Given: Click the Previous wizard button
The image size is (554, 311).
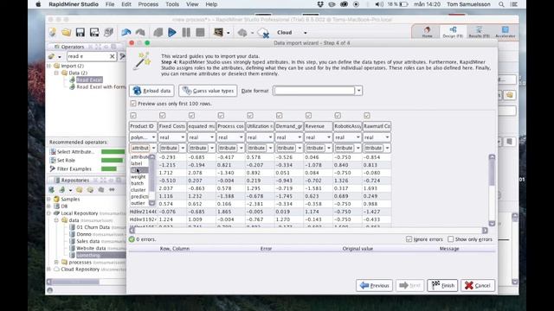Looking at the screenshot, I should [x=375, y=285].
